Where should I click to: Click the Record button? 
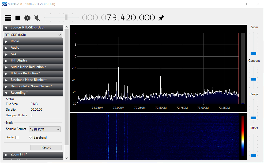(x=46, y=147)
